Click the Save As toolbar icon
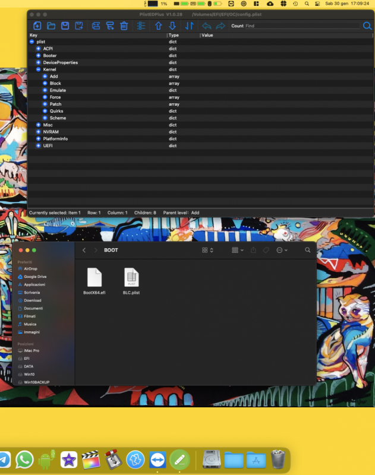 pos(79,26)
